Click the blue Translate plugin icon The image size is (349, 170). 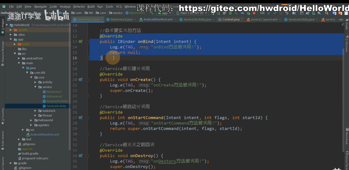(334, 13)
